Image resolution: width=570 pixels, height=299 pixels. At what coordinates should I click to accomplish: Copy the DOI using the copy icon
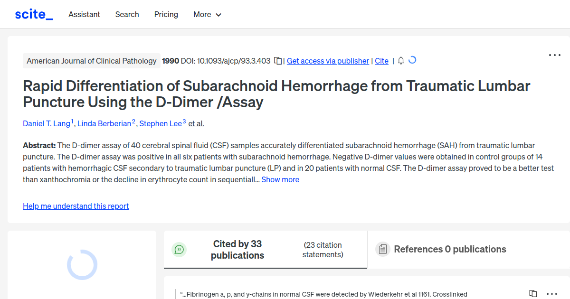tap(278, 61)
